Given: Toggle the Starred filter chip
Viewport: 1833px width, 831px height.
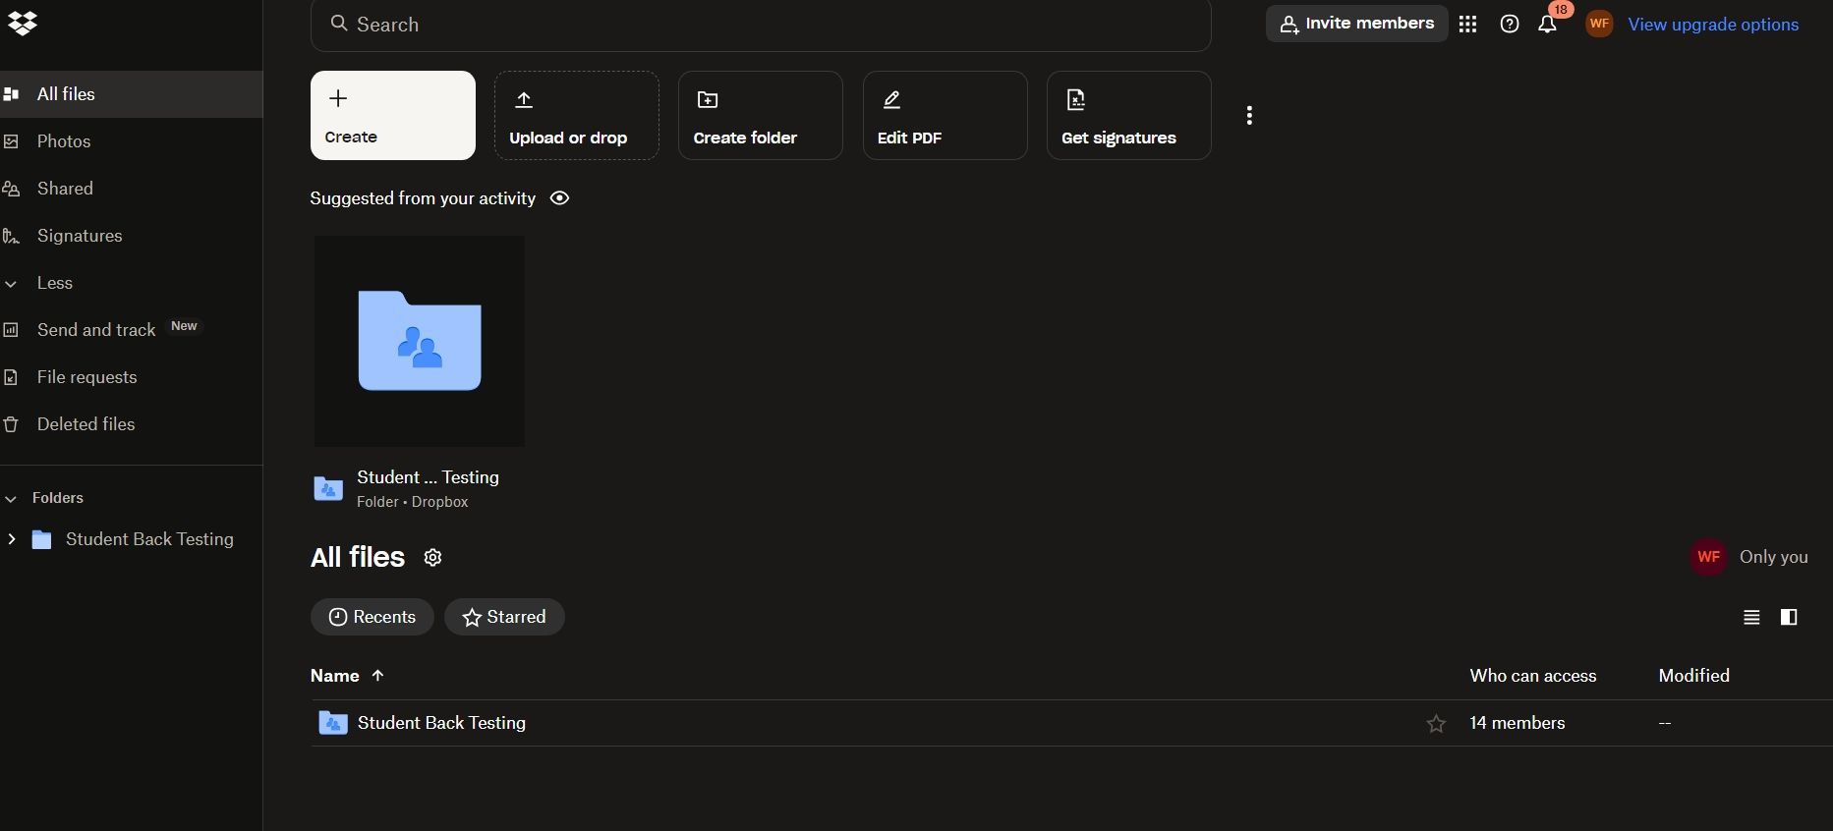Looking at the screenshot, I should [504, 617].
